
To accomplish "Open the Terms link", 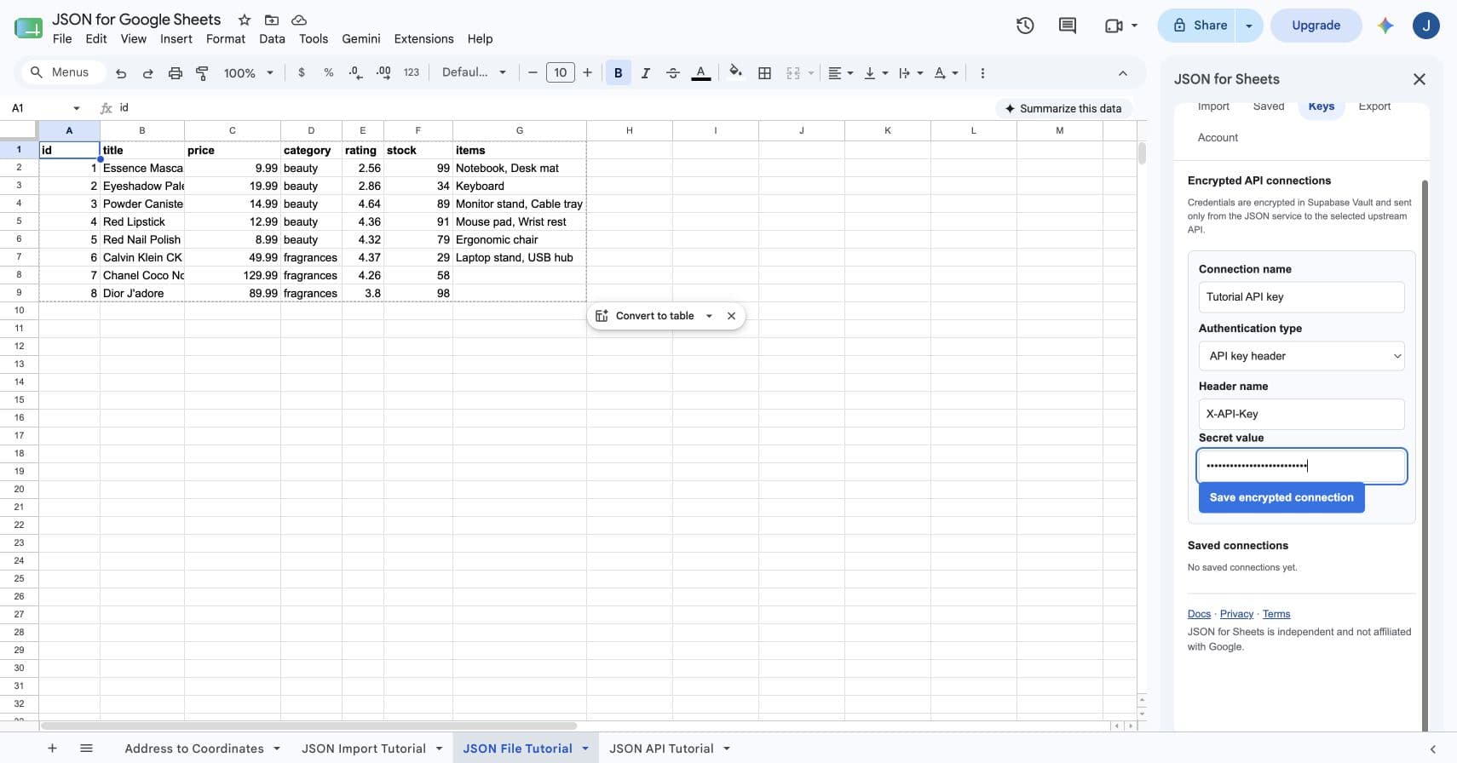I will (1276, 614).
